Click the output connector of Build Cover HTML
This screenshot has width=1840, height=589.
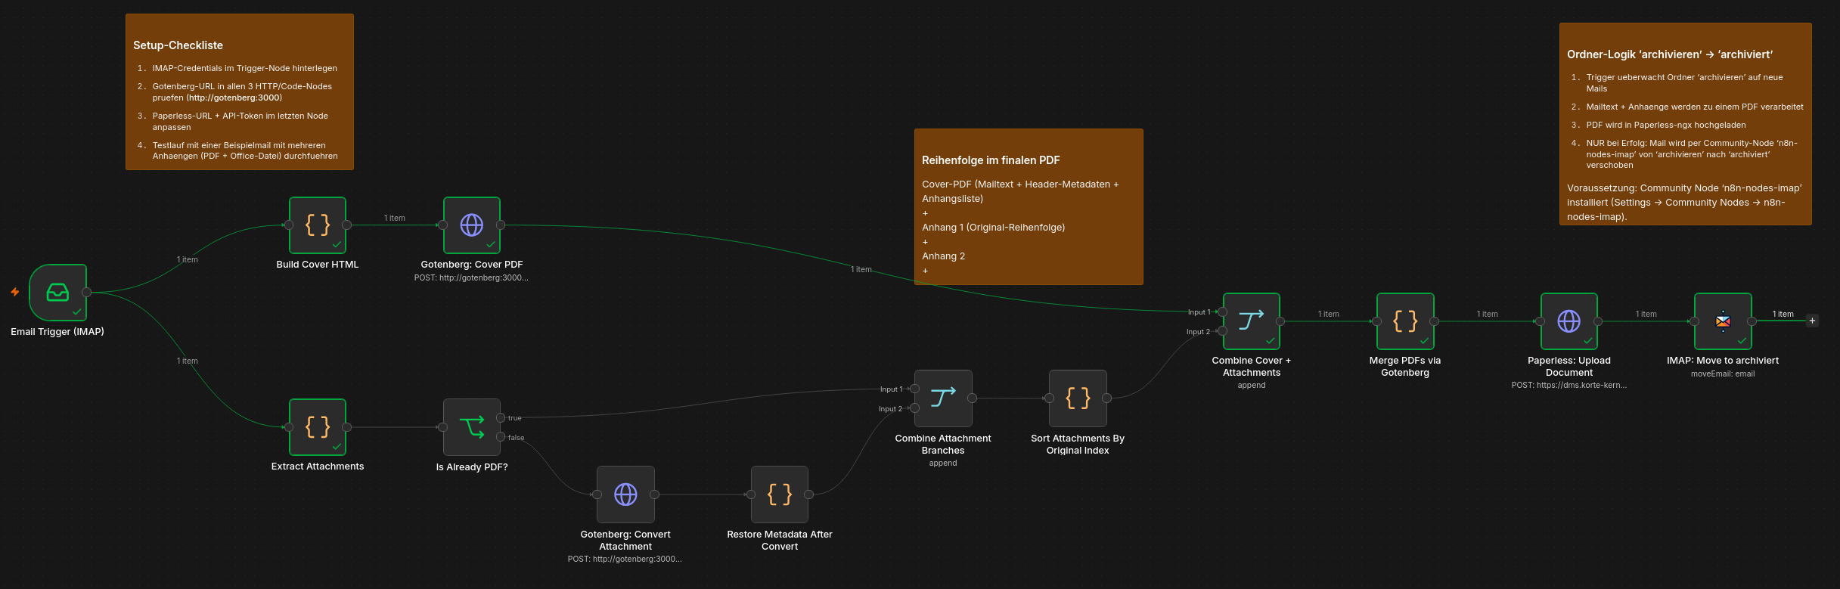tap(346, 225)
